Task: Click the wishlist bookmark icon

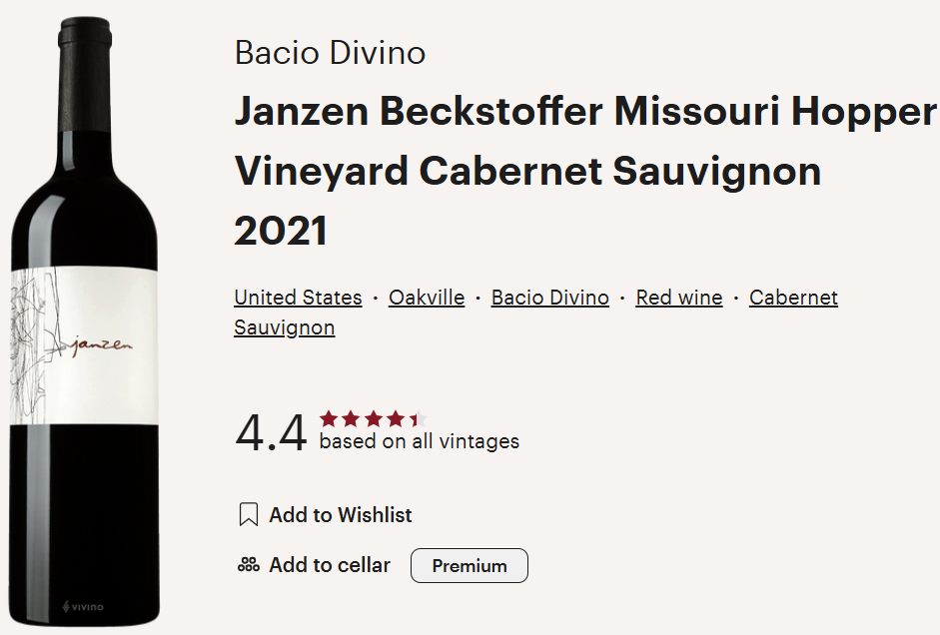Action: point(248,514)
